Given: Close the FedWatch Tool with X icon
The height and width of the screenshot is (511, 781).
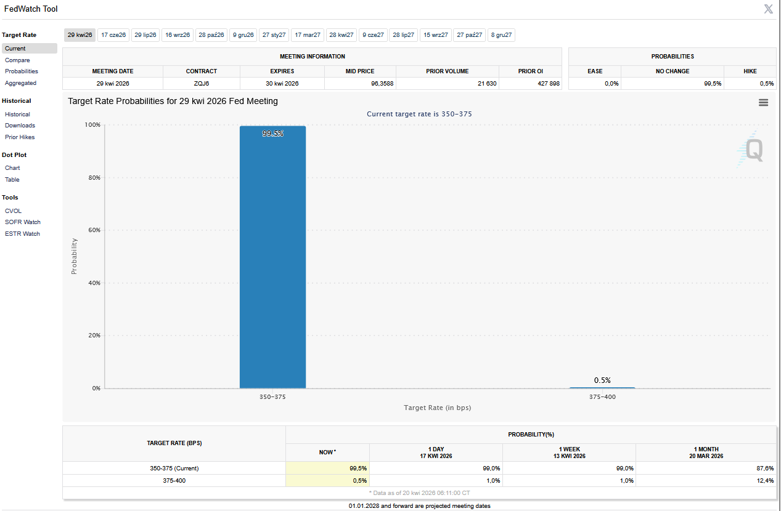Looking at the screenshot, I should coord(768,9).
